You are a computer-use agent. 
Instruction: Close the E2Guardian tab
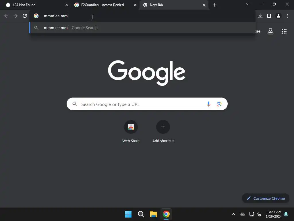click(135, 5)
